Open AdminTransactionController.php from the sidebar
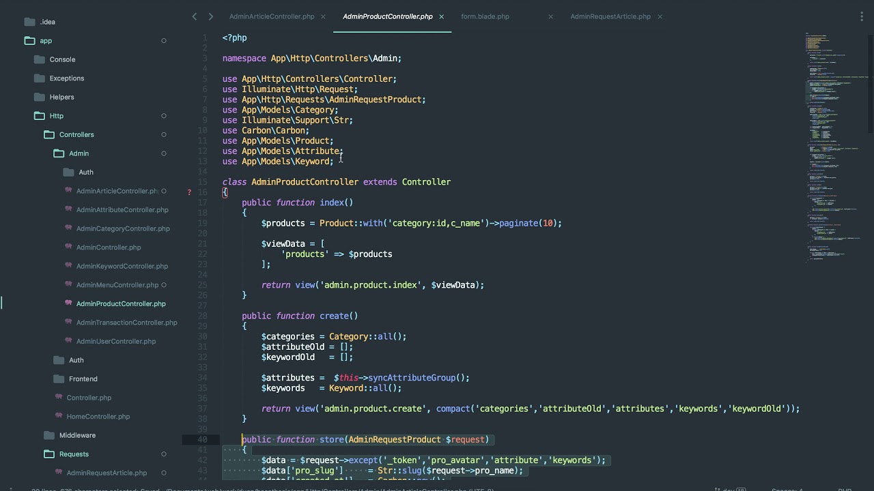Screen dimensions: 874x491 click(127, 323)
